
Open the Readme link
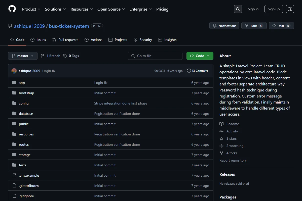[x=229, y=124]
